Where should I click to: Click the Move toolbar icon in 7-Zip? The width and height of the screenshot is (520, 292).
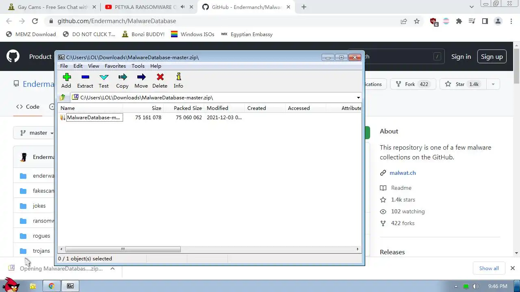141,81
